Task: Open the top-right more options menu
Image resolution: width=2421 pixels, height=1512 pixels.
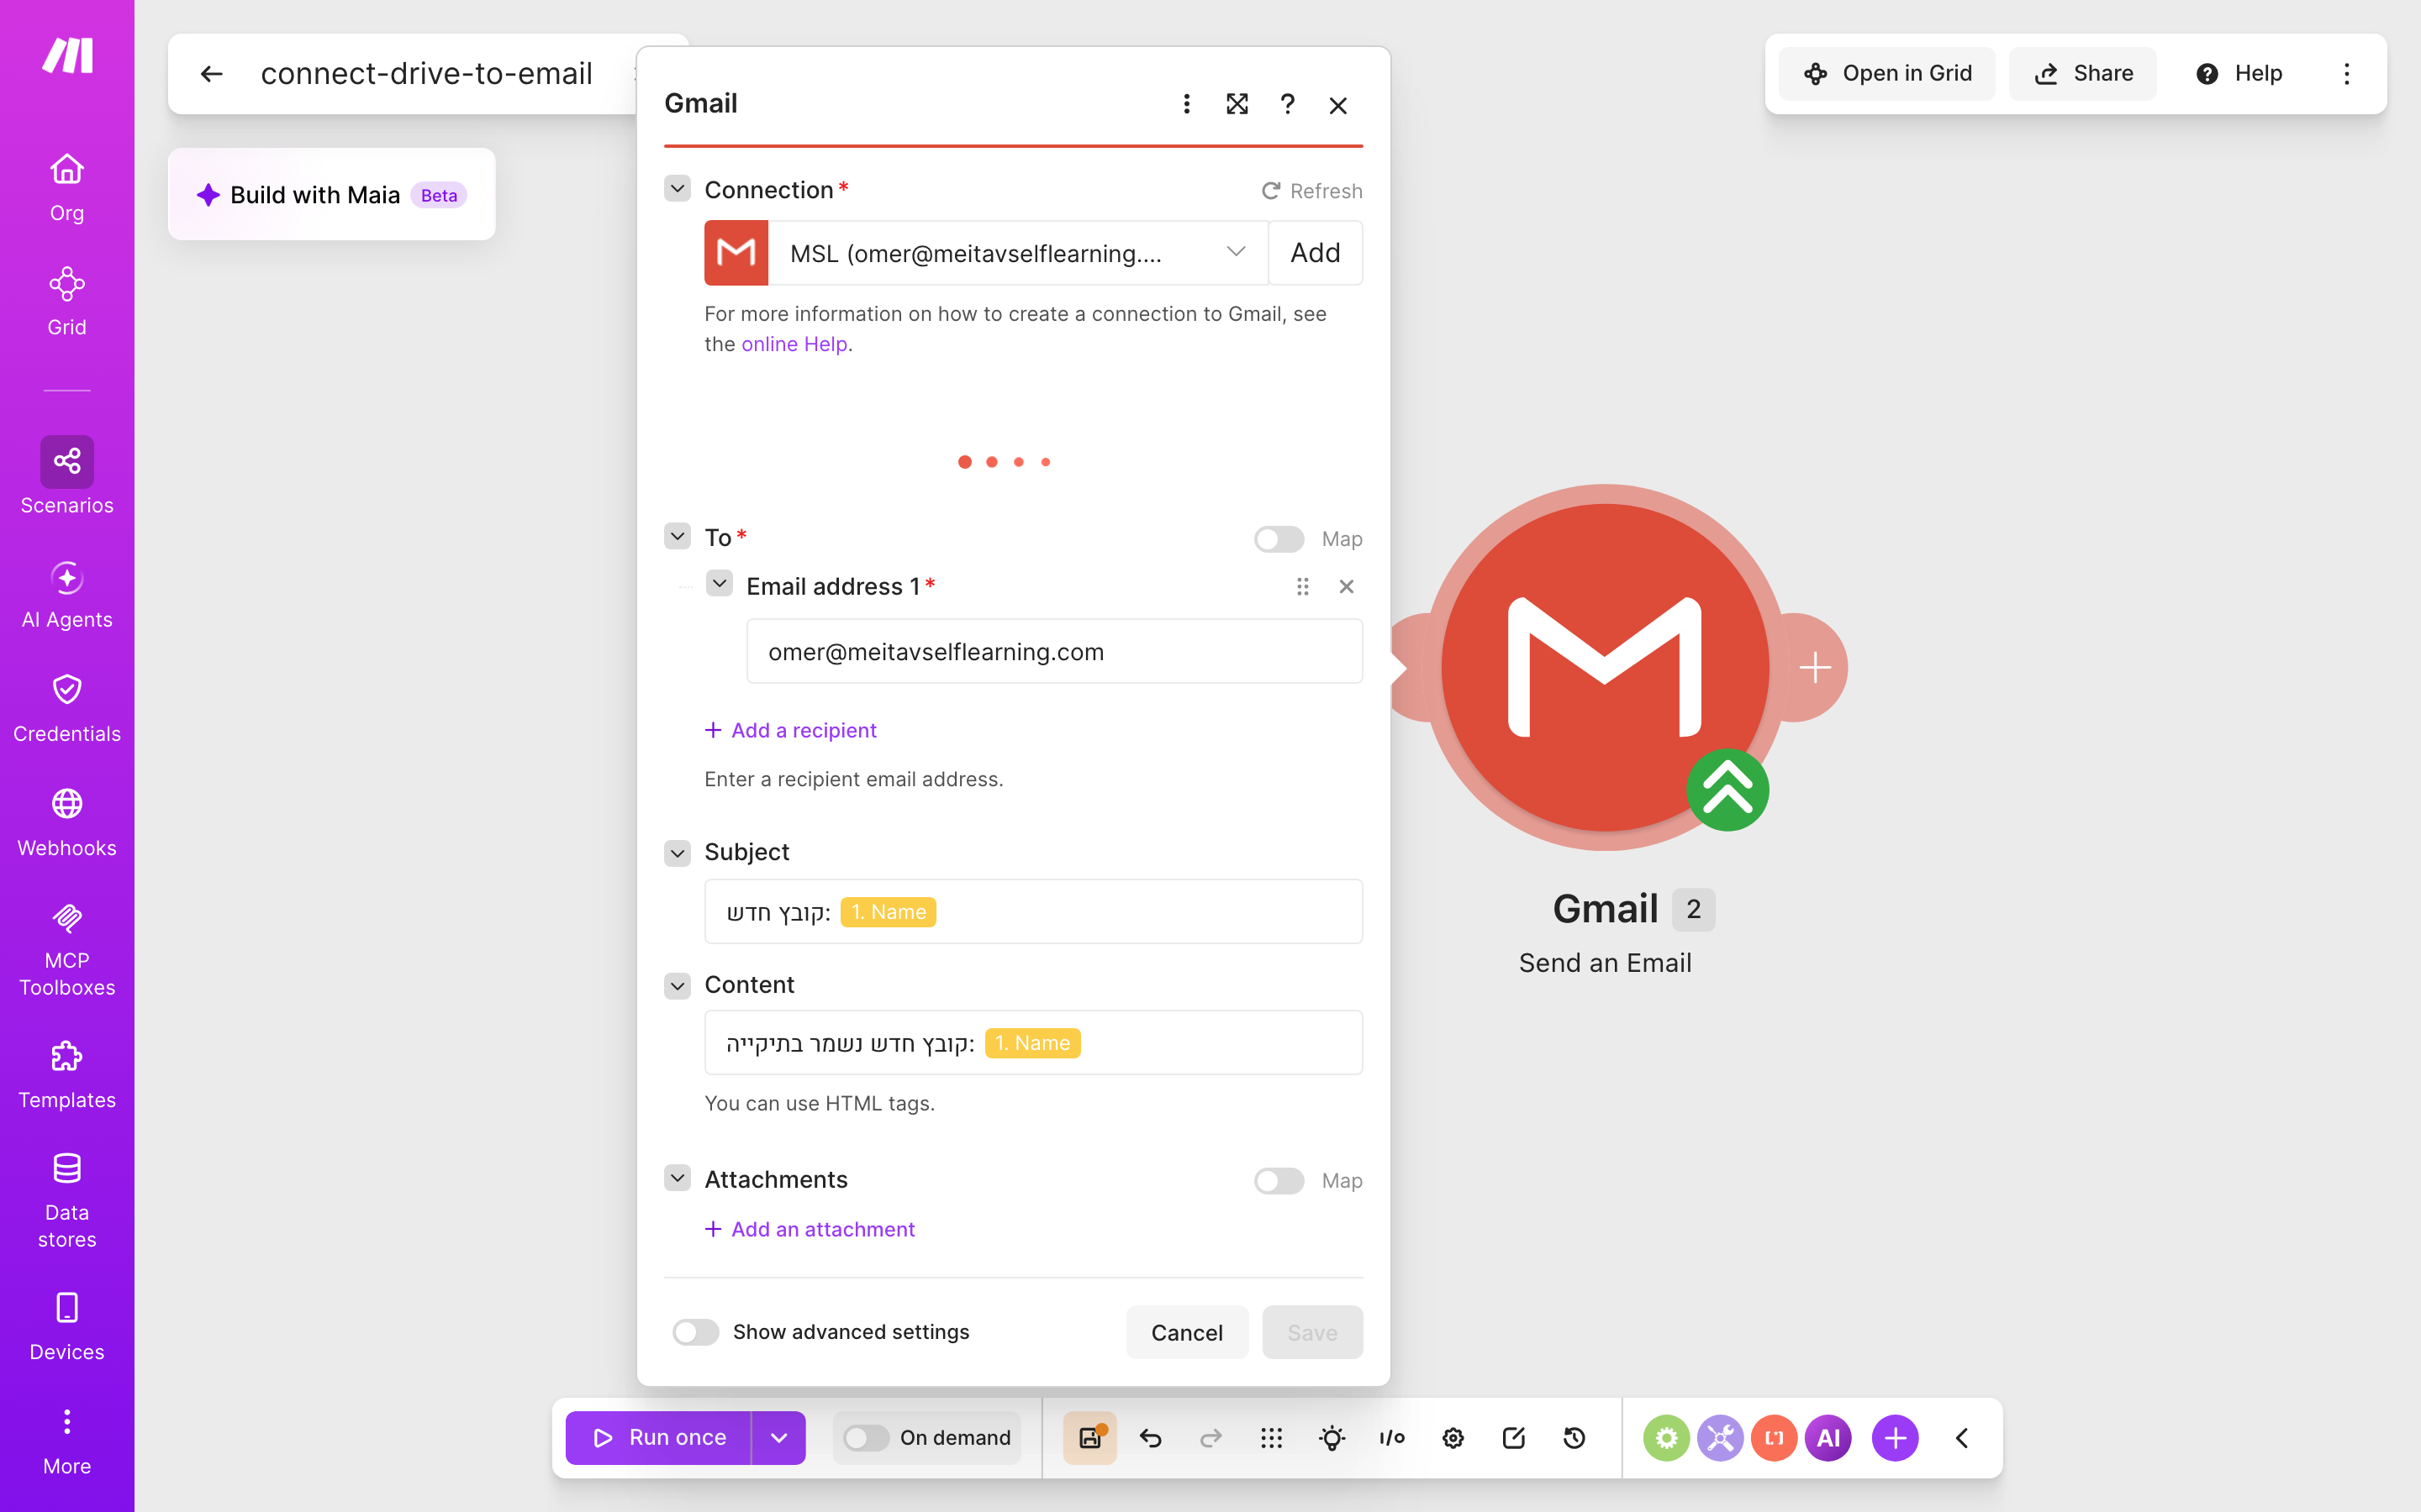Action: [2346, 74]
